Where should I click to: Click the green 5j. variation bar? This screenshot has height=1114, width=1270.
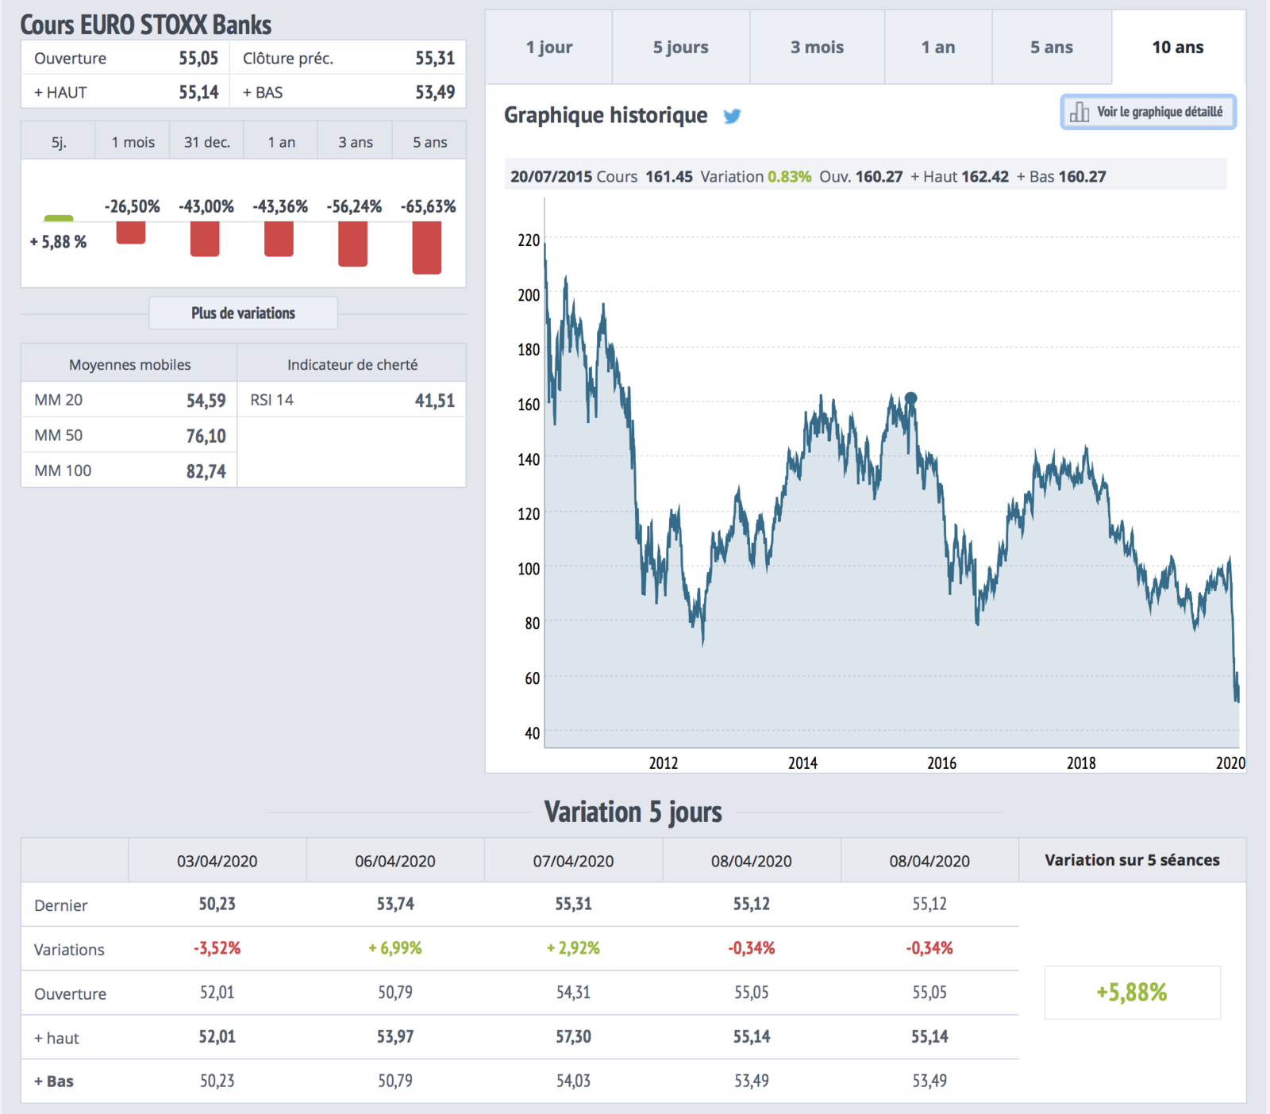[x=59, y=218]
